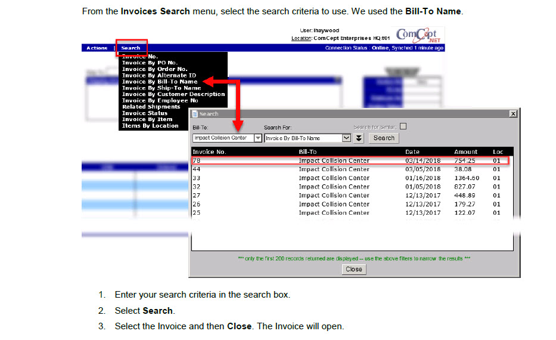Close the Search dialog with X
Screen dimensions: 556x340
pos(513,114)
